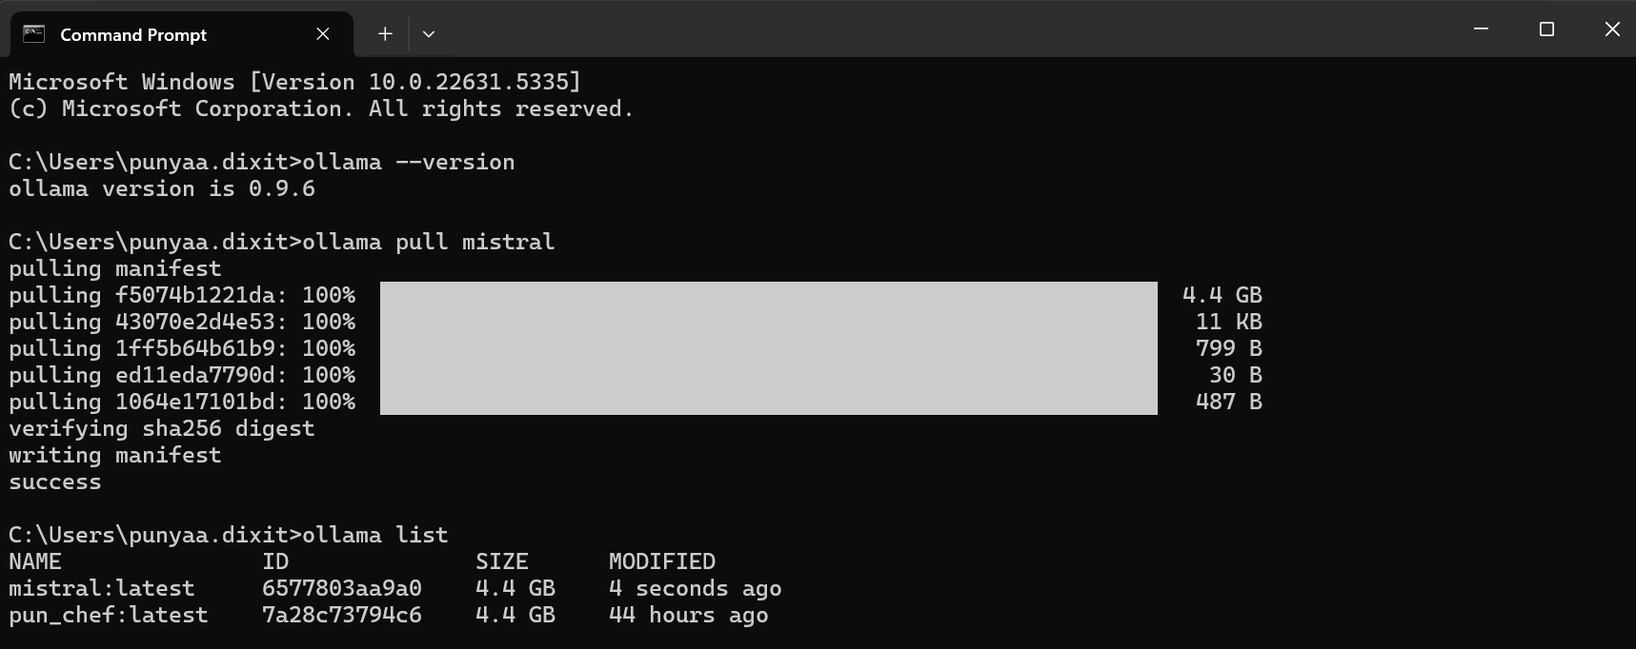Image resolution: width=1636 pixels, height=649 pixels.
Task: Click the Command Prompt tab icon
Action: 34,34
